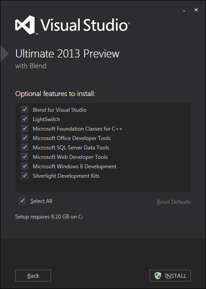The image size is (206, 289).
Task: Click the 'Setup requires 9.10 GB on C:' text
Action: pos(49,217)
